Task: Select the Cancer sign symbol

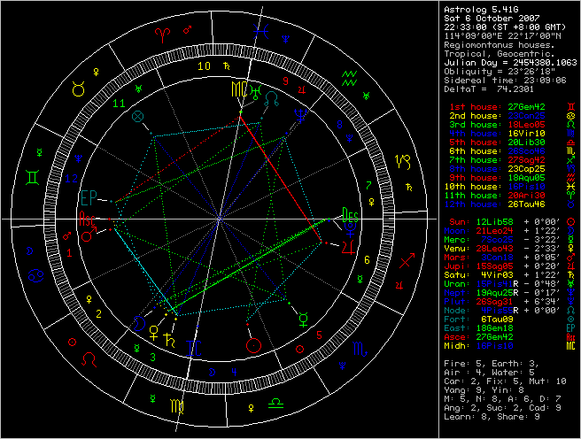Action: tap(33, 273)
